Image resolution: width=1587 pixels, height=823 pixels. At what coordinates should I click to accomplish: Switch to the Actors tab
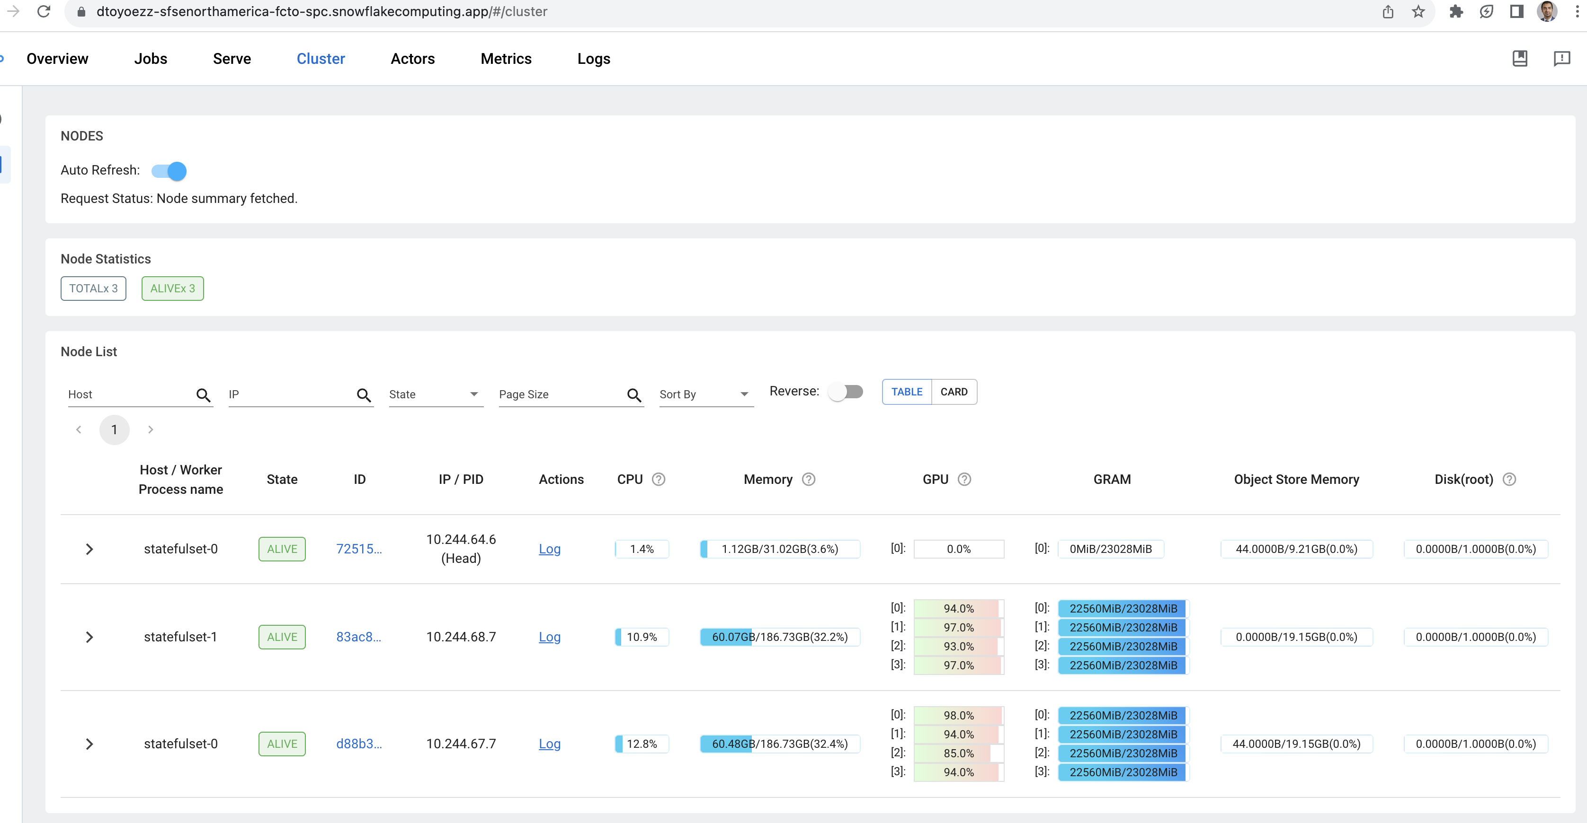point(412,59)
